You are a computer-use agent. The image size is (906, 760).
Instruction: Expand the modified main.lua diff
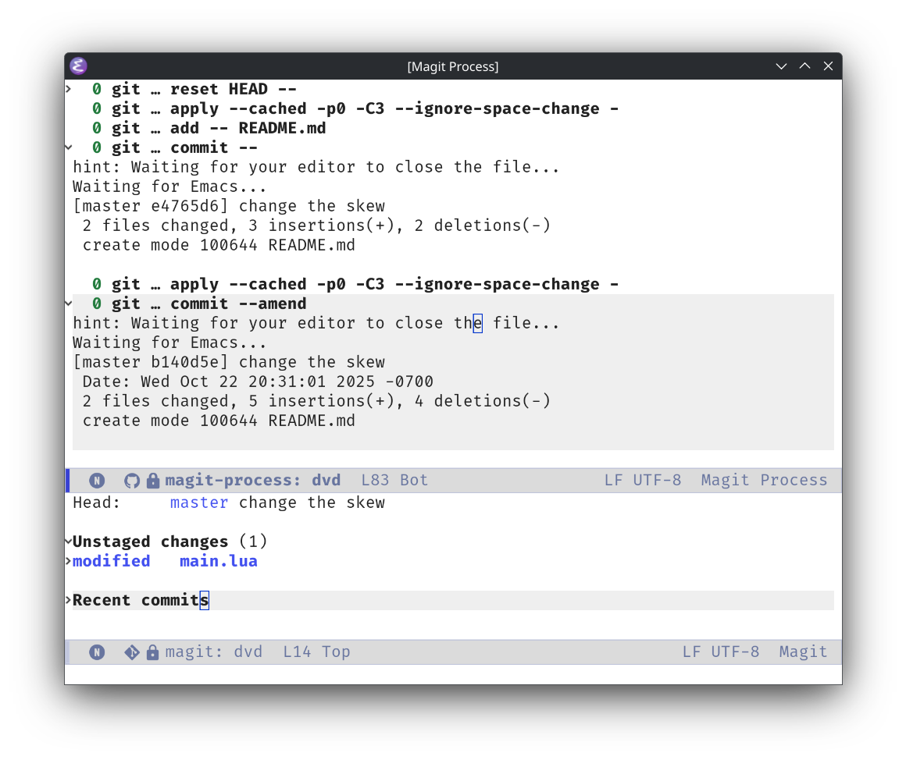click(x=68, y=561)
